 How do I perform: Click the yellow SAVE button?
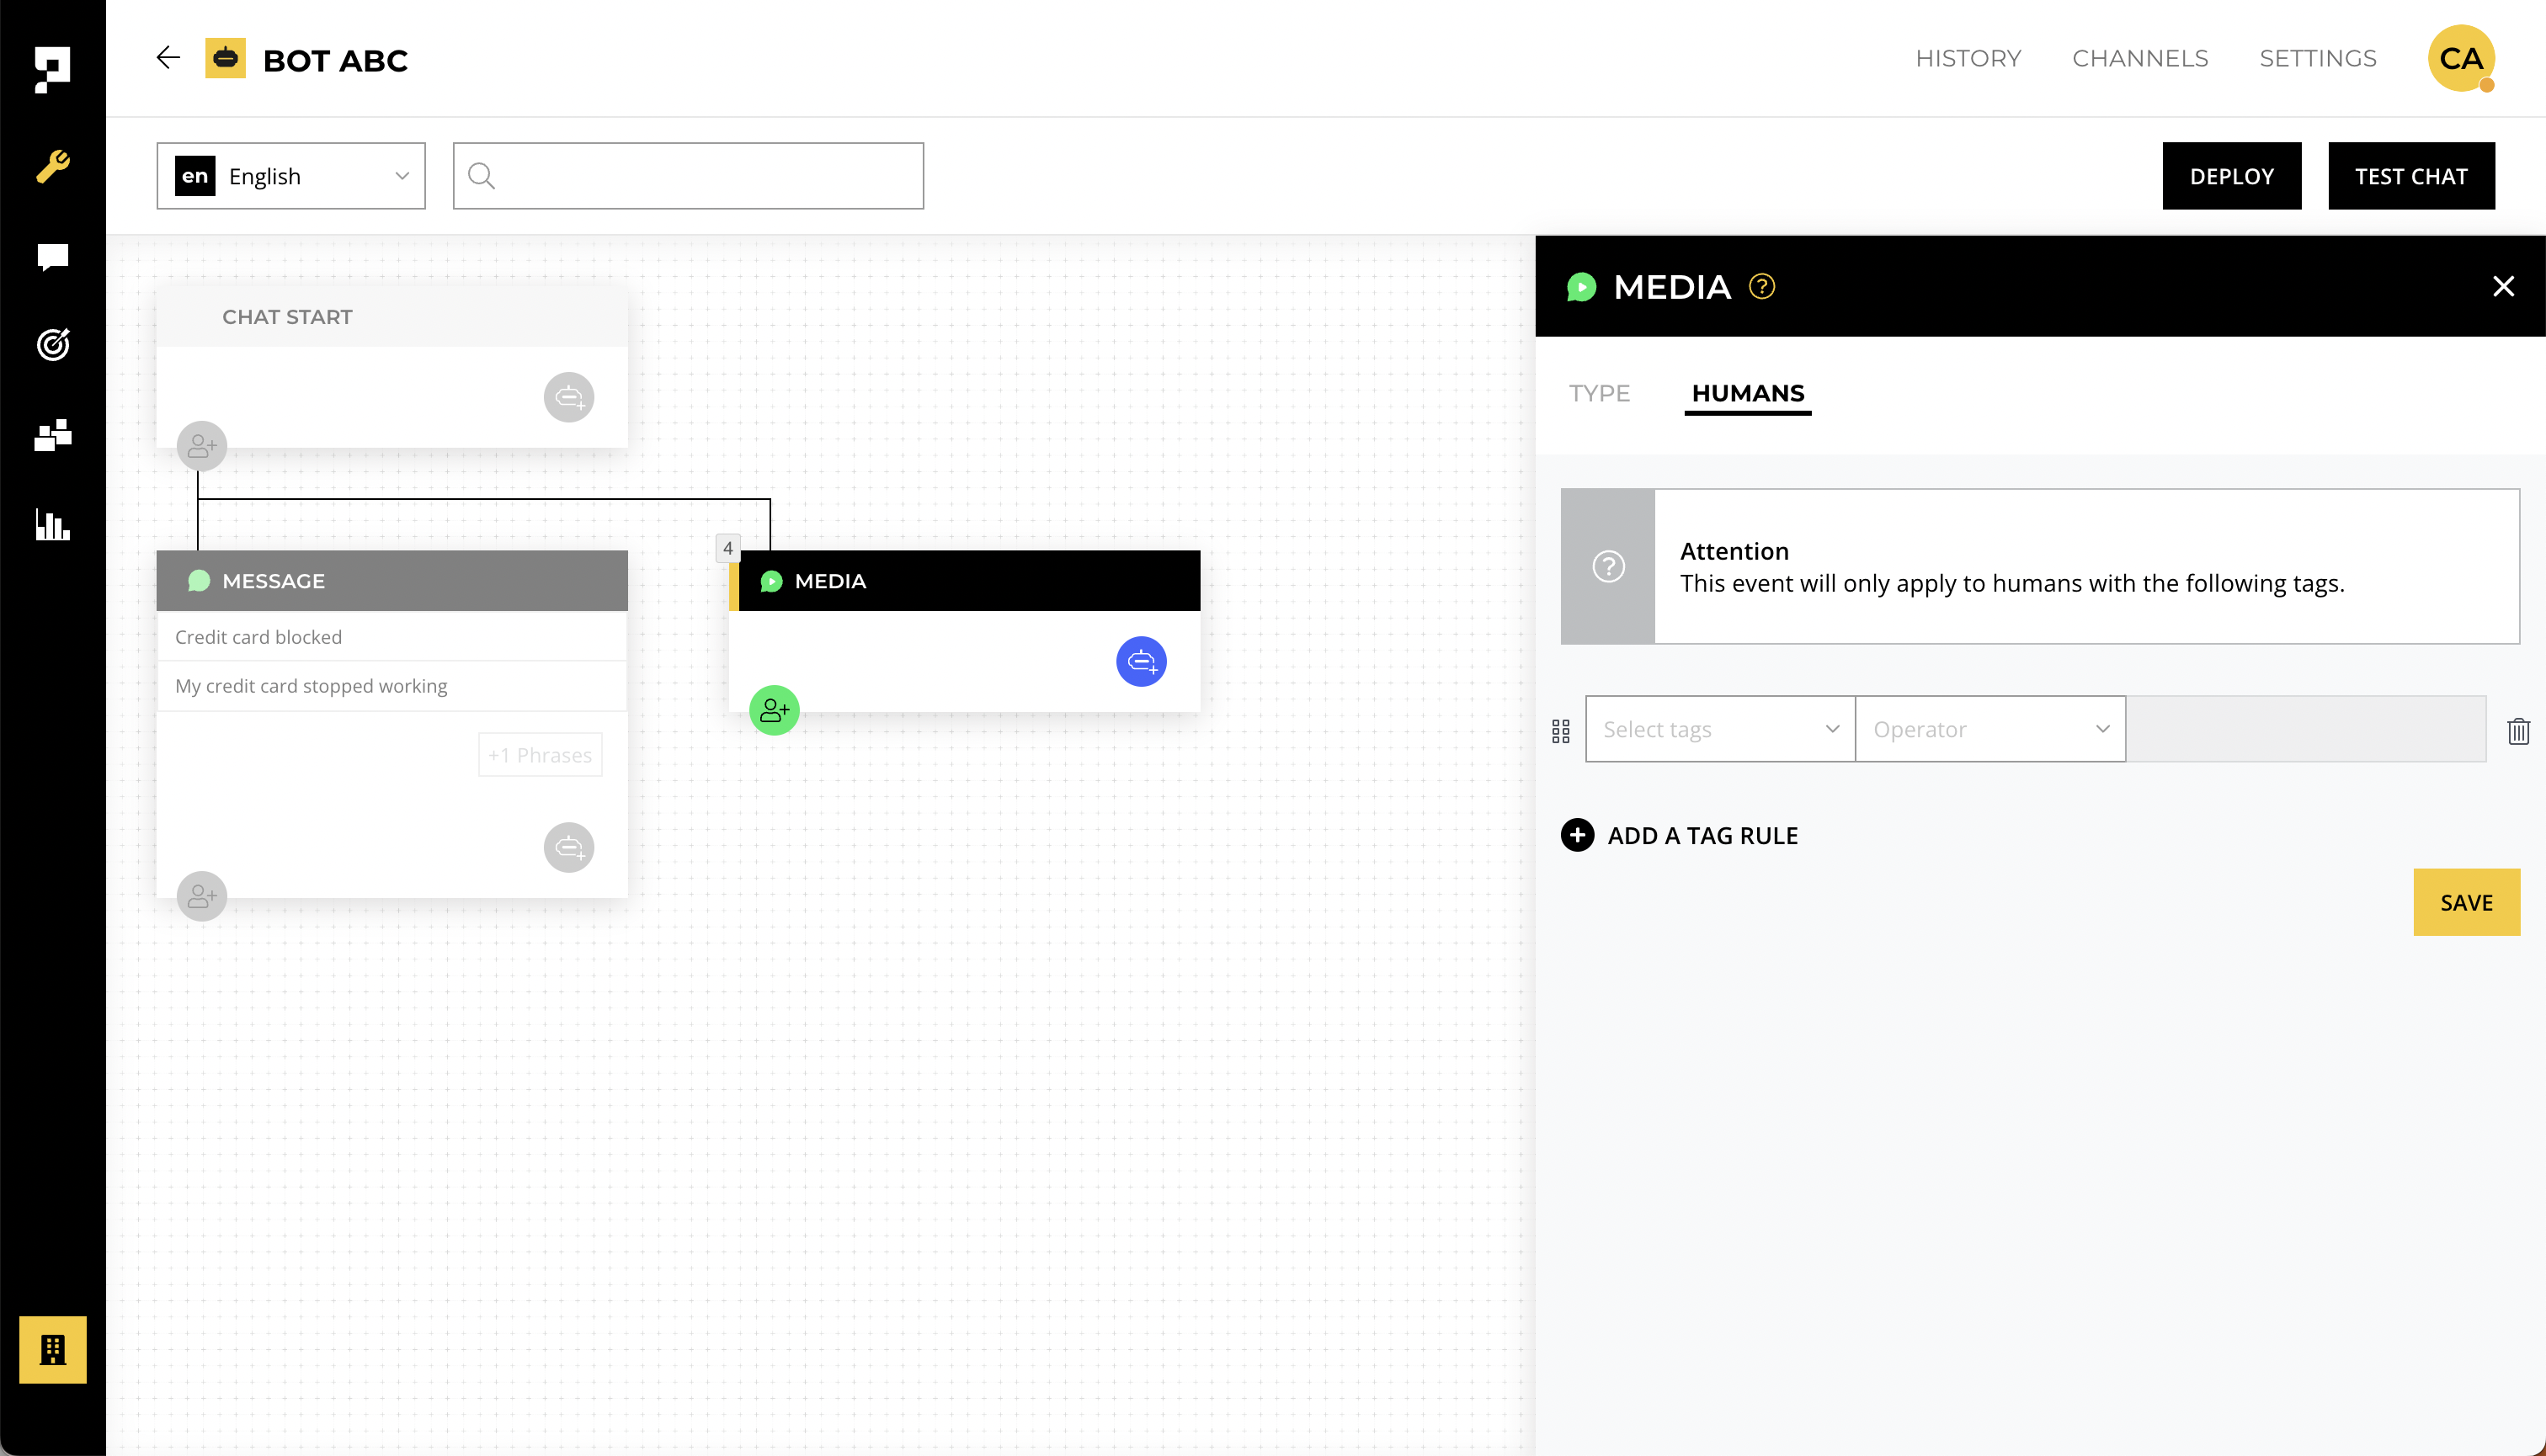click(x=2466, y=902)
